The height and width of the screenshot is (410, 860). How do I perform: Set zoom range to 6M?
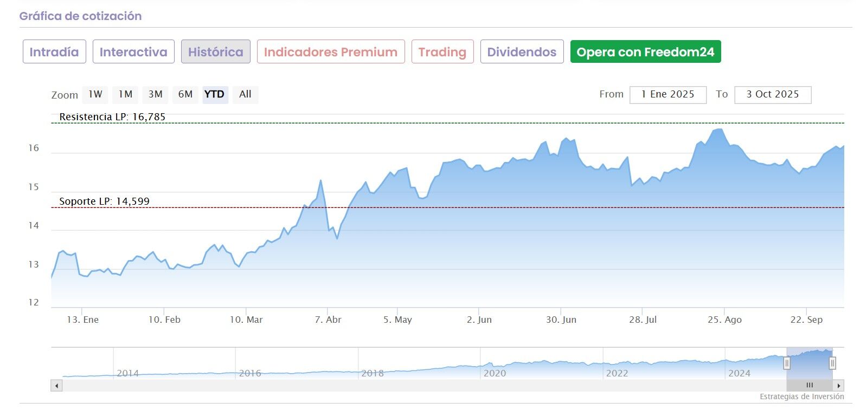pyautogui.click(x=185, y=94)
